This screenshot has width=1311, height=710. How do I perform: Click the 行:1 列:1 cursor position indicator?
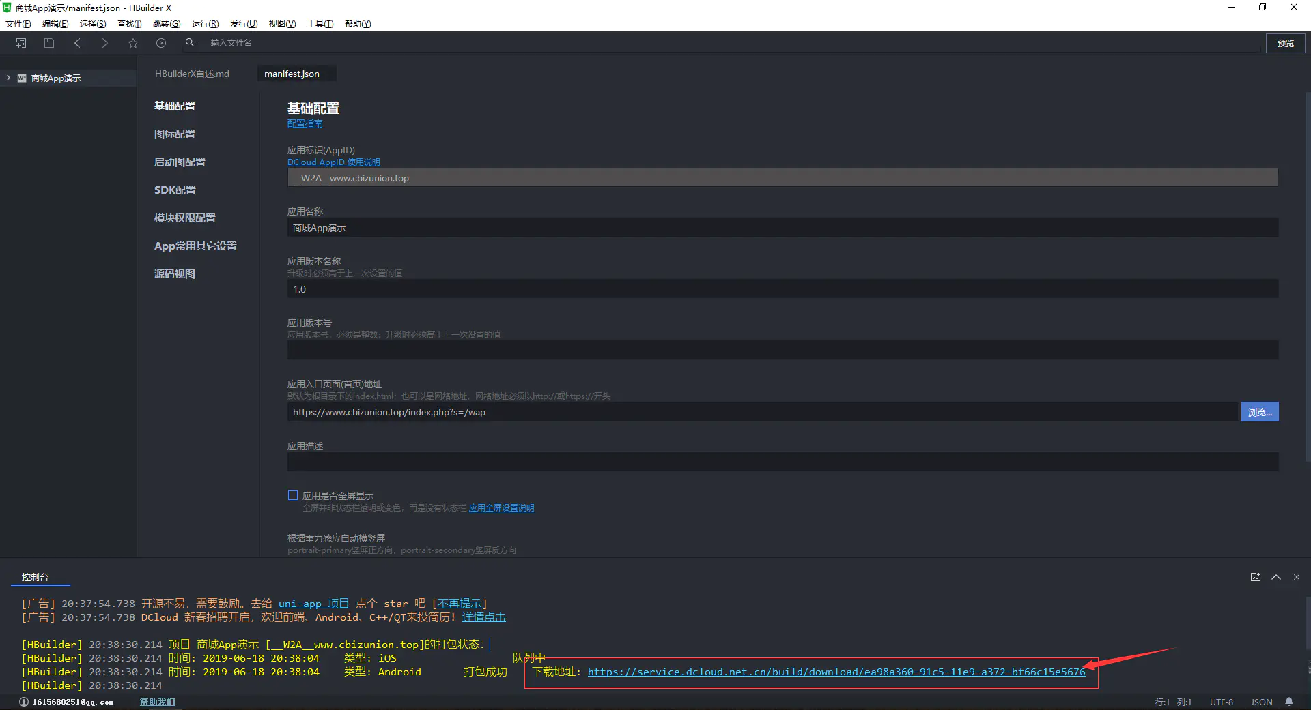[1173, 702]
